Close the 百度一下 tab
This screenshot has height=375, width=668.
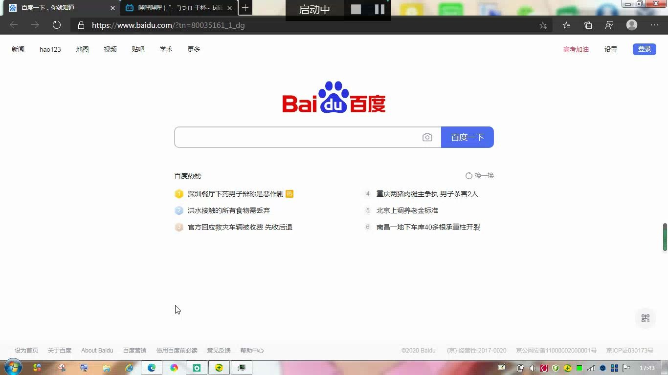[112, 8]
